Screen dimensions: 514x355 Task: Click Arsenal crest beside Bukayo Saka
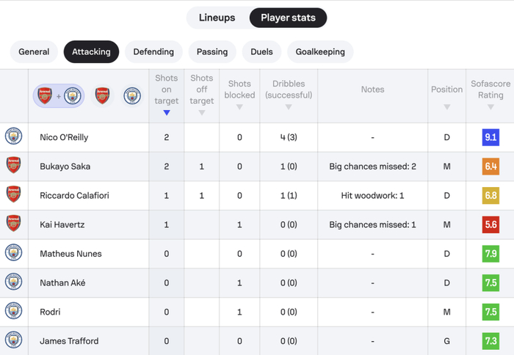(13, 166)
